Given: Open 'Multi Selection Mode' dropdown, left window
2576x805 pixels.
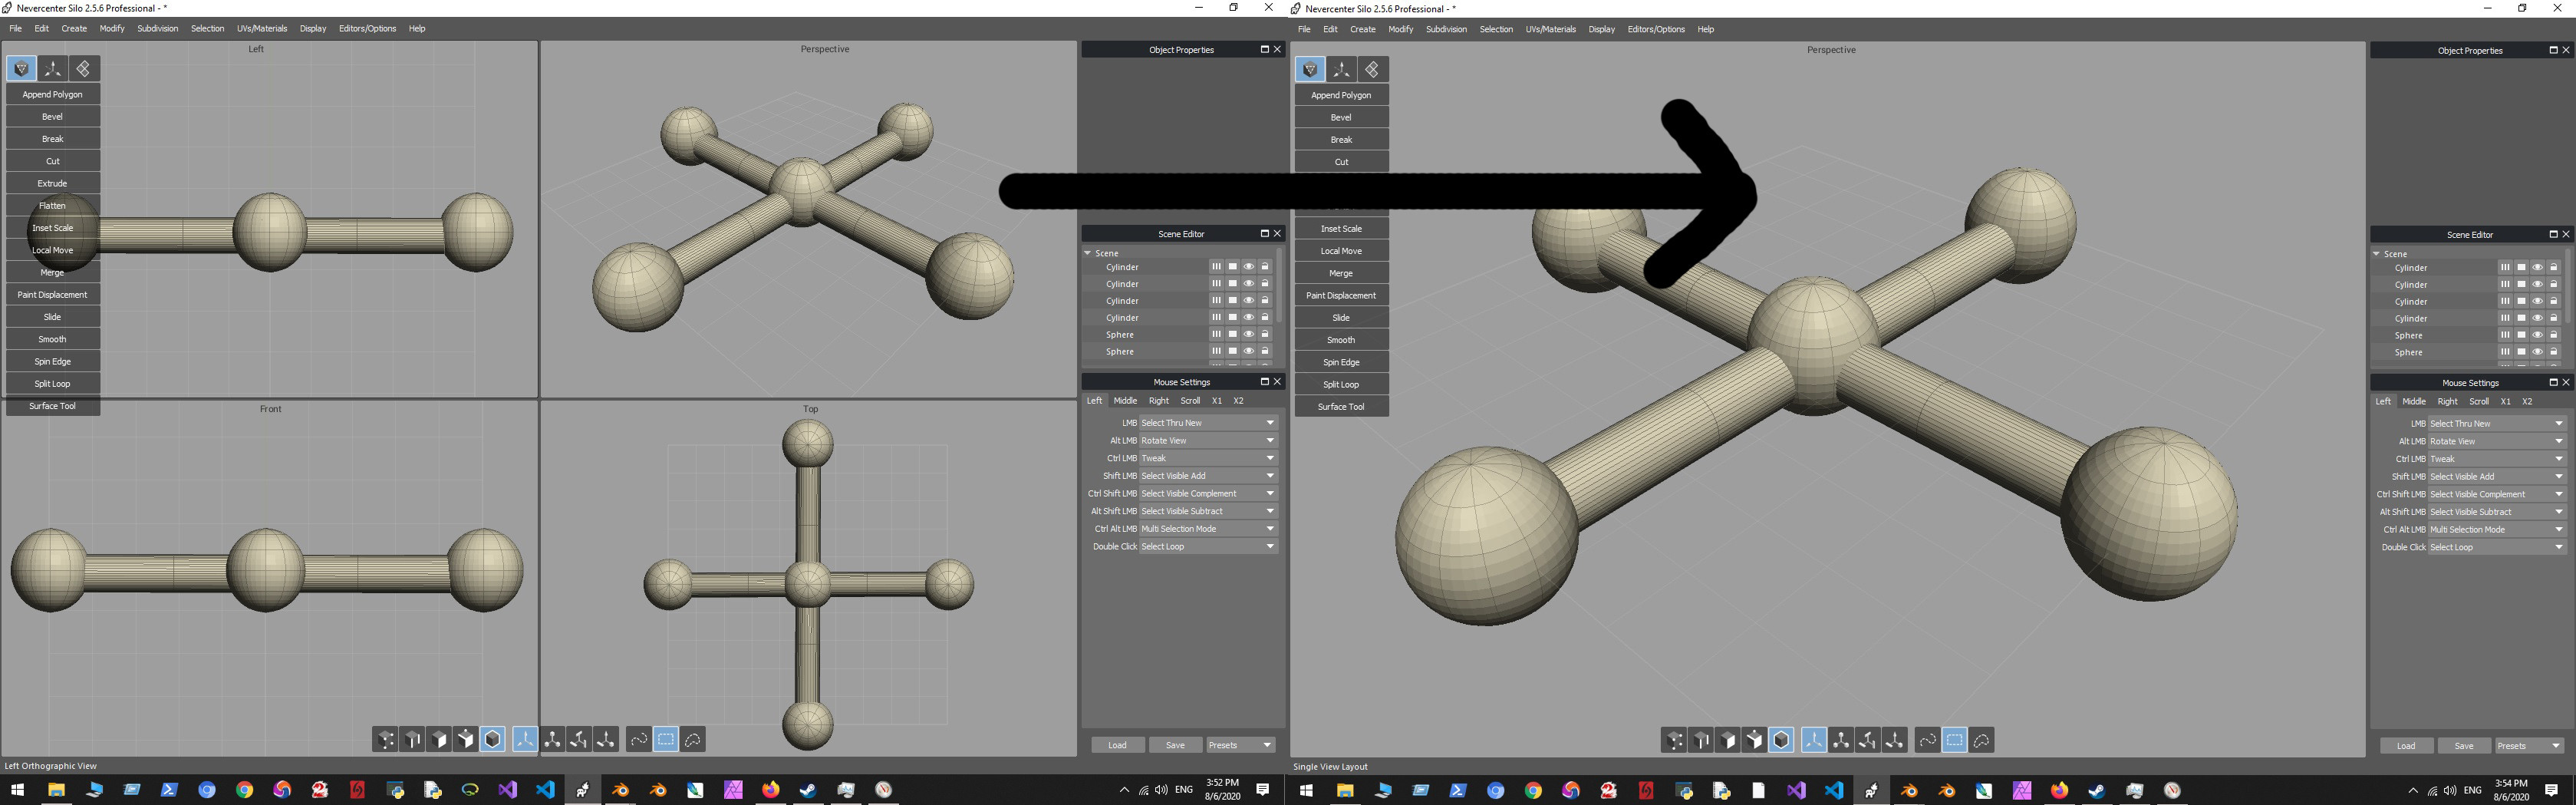Looking at the screenshot, I should pos(1208,529).
